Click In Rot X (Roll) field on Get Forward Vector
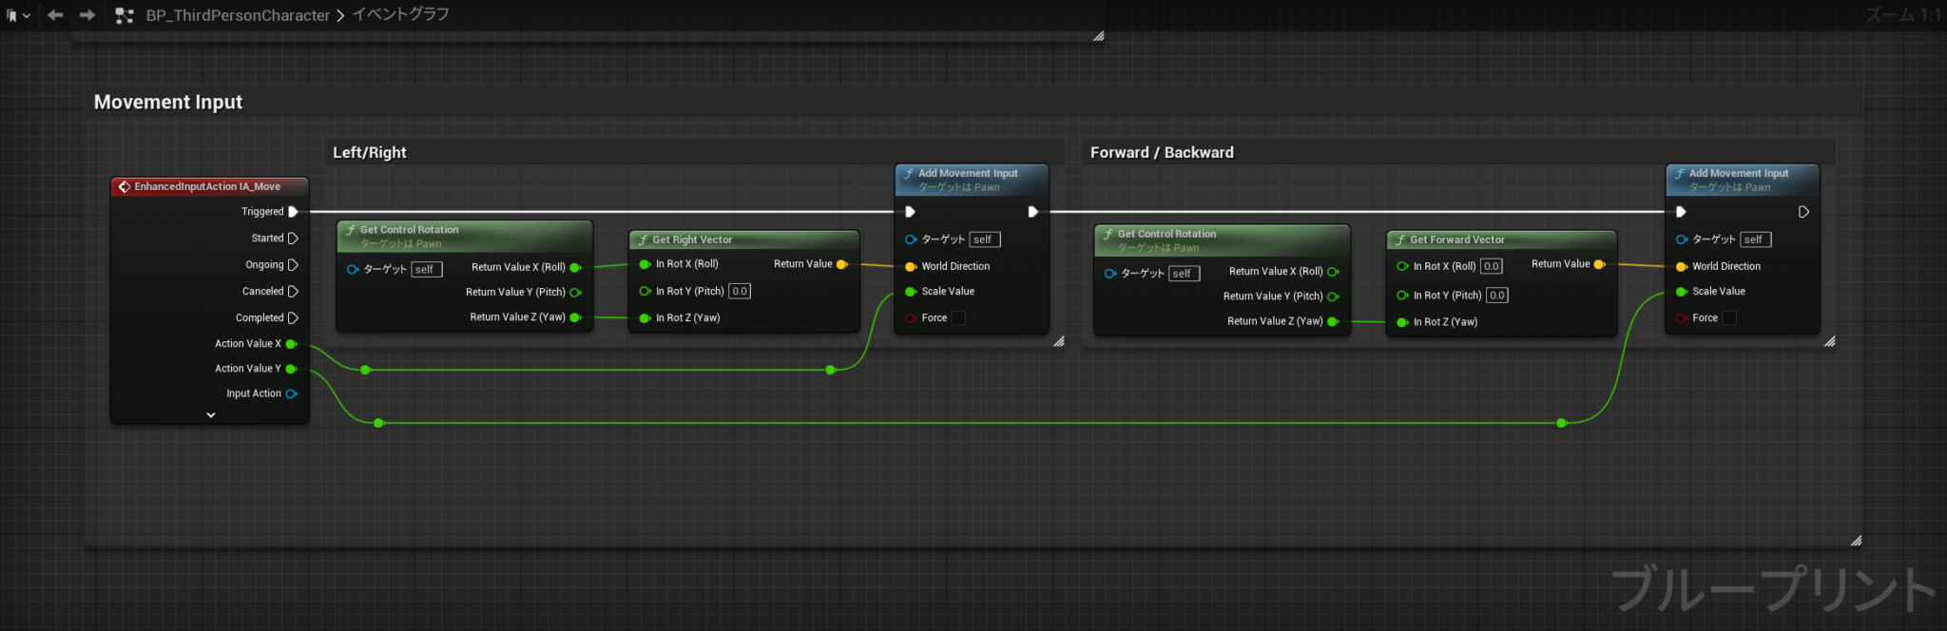The width and height of the screenshot is (1947, 631). tap(1492, 266)
